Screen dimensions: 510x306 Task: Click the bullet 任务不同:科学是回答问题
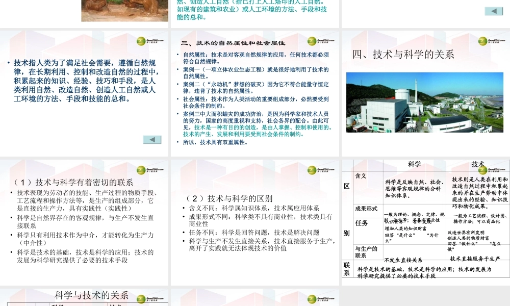(x=254, y=233)
